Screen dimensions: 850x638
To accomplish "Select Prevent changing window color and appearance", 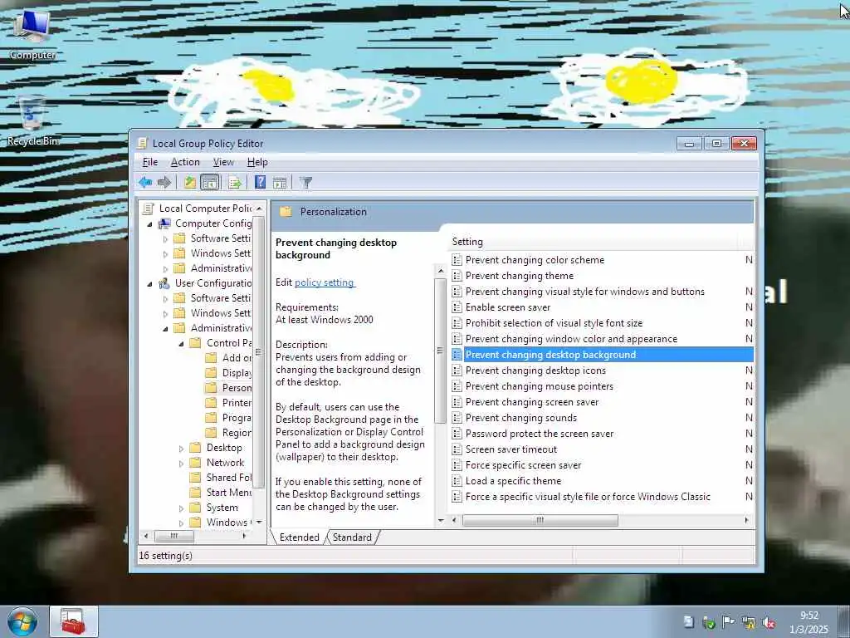I will tap(571, 339).
